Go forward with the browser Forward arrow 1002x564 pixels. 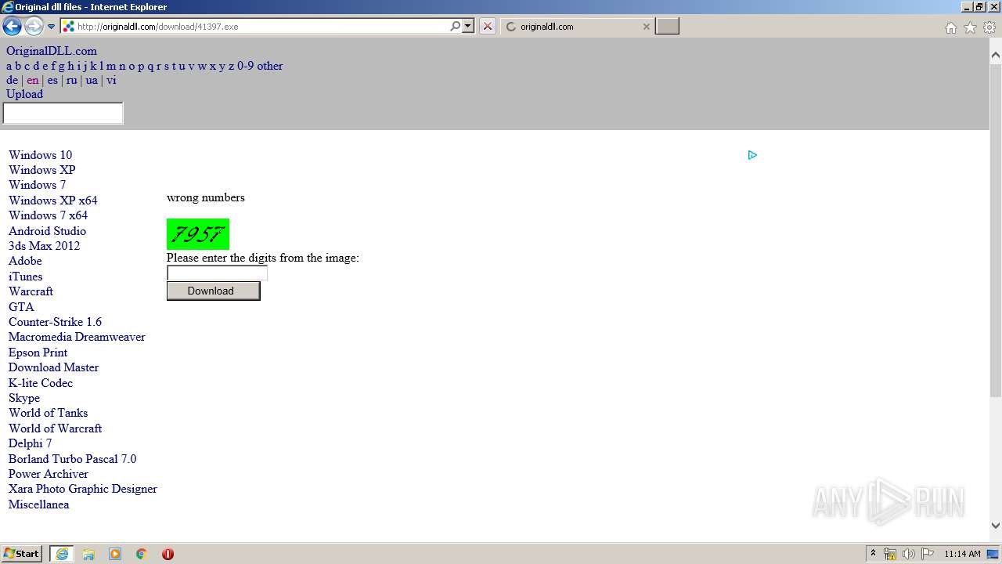point(34,27)
